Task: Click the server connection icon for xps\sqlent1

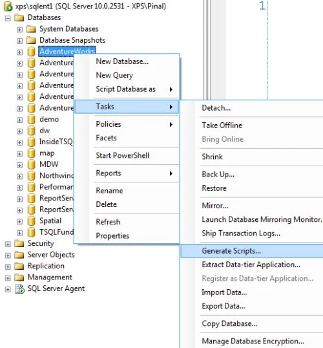Action: coord(8,6)
